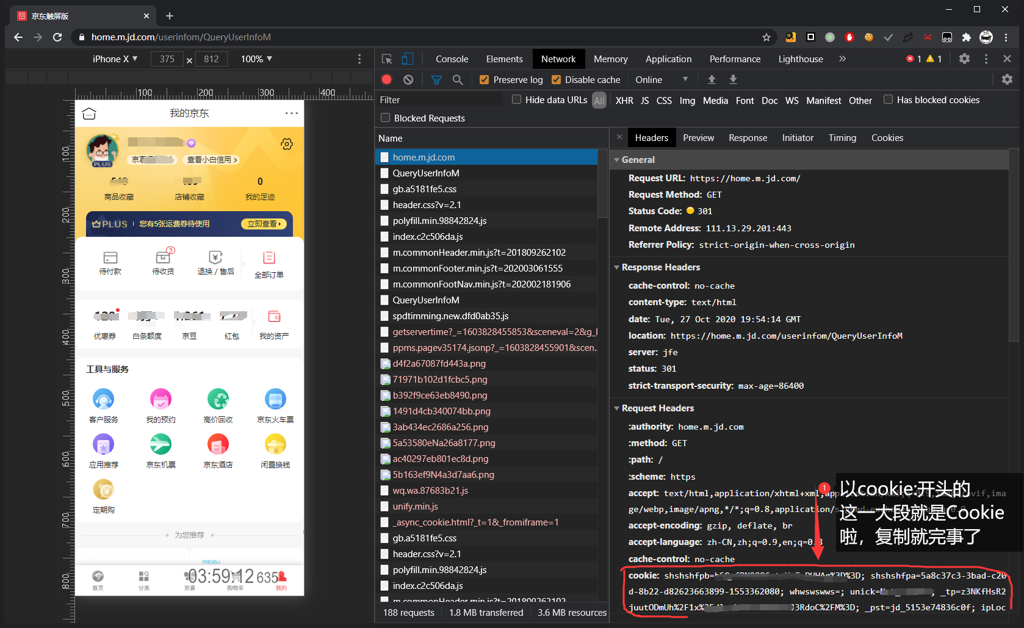
Task: Clear the network log
Action: 408,79
